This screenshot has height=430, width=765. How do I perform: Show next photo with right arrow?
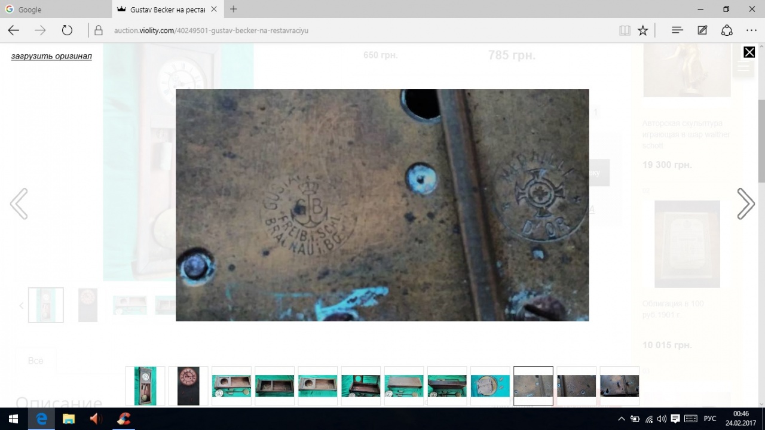tap(745, 204)
